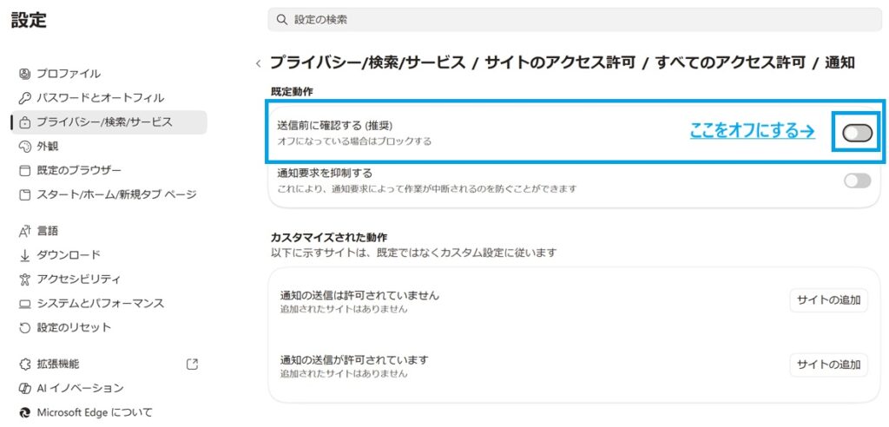The image size is (889, 427).
Task: Click サイトの追加 for blocked notifications
Action: pyautogui.click(x=828, y=300)
